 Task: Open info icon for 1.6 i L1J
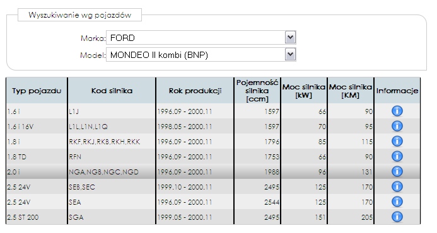tap(397, 111)
